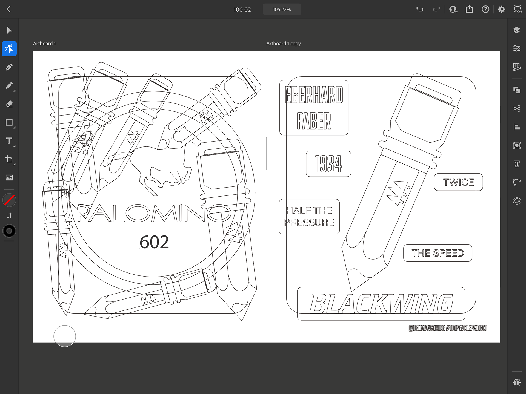Select the TWICE label box

coord(458,182)
